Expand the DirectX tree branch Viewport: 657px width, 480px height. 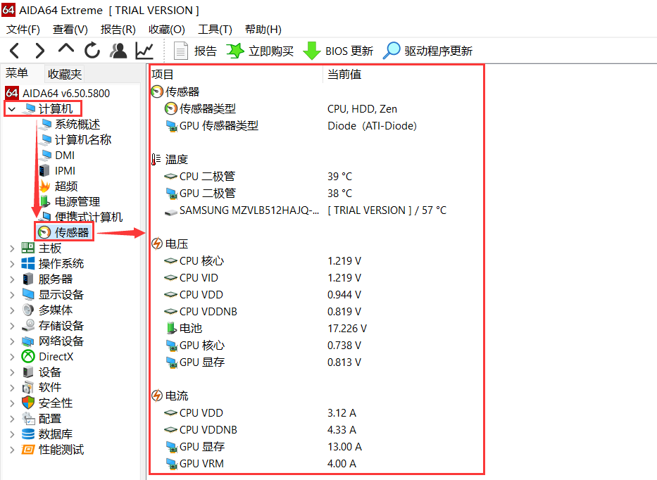[x=11, y=356]
